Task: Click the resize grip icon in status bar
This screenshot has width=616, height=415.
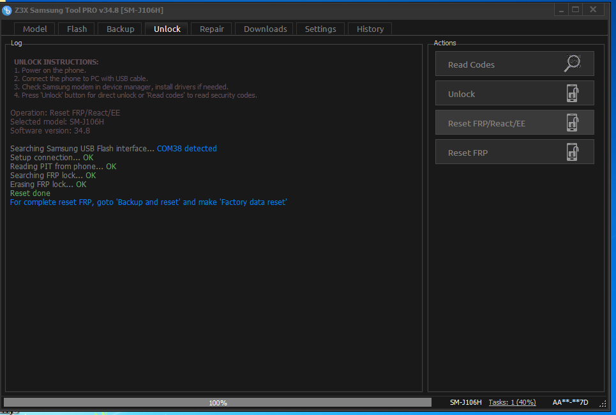Action: (603, 404)
